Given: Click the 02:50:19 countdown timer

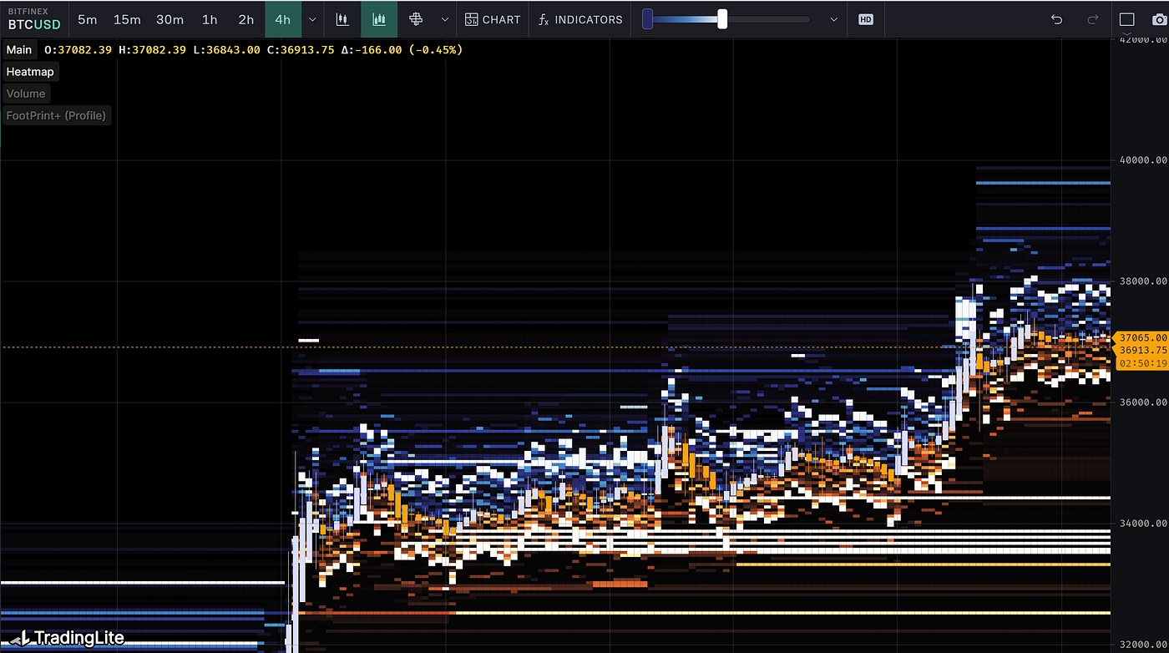Looking at the screenshot, I should point(1142,363).
